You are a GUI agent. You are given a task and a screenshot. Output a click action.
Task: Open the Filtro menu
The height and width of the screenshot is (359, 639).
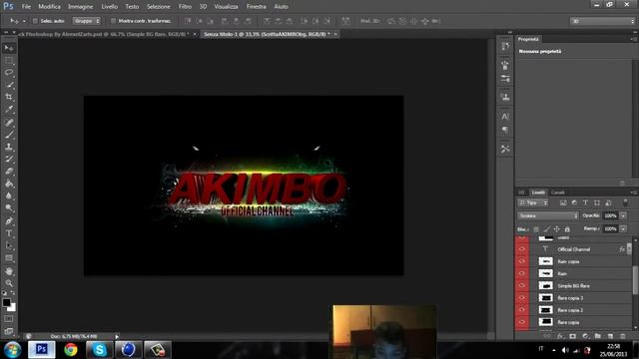pos(185,7)
